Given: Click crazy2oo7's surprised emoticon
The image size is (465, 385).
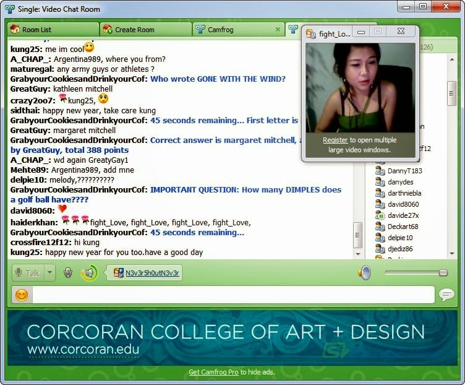Looking at the screenshot, I should (103, 98).
